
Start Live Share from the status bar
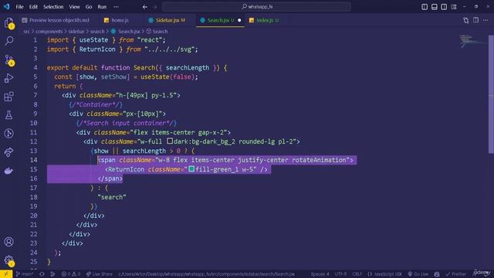[x=100, y=274]
